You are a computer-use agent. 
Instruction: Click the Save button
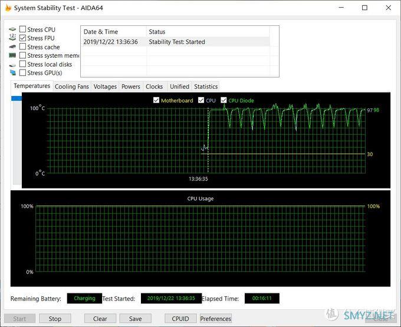[x=135, y=319]
